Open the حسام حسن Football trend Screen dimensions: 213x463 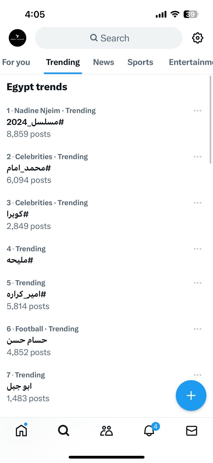coord(27,340)
